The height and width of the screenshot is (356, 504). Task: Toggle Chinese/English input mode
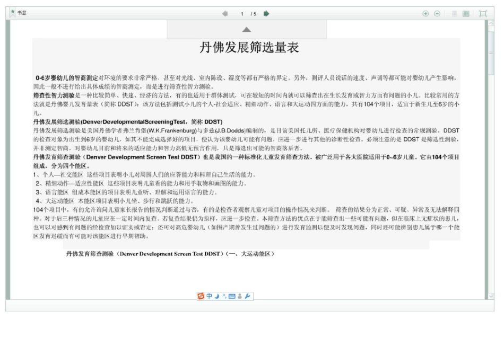pyautogui.click(x=209, y=296)
